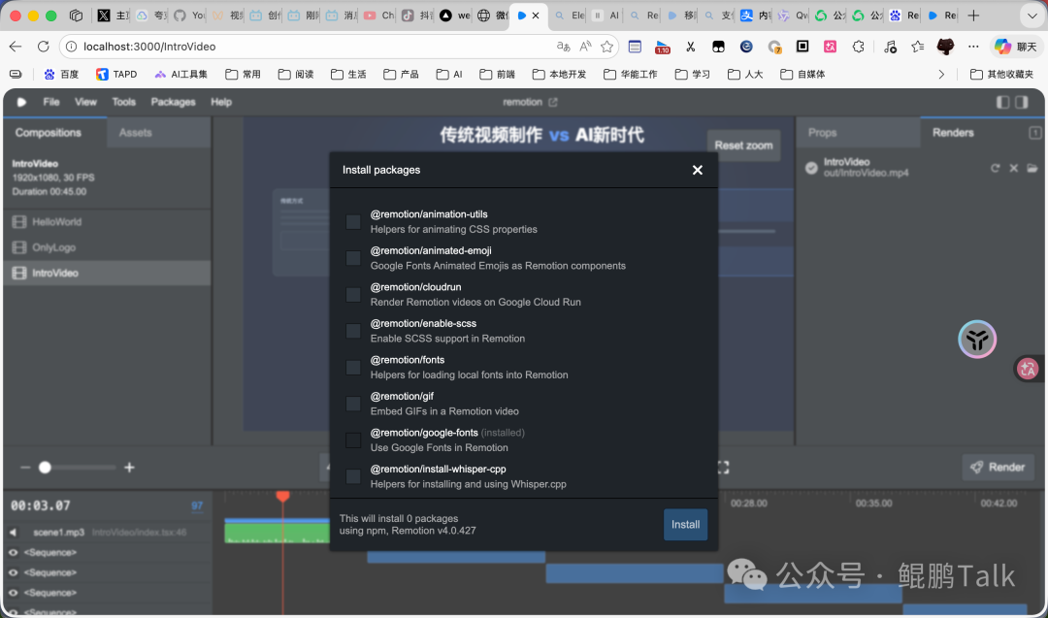Click the Remotion logo icon in top menu bar
Screen dimensions: 1048x618
coord(20,102)
